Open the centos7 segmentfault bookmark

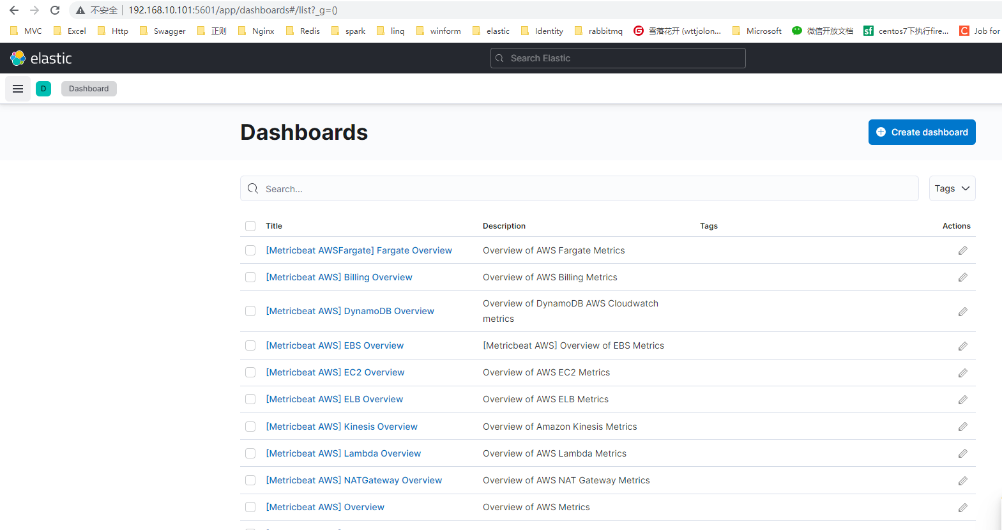coord(906,31)
